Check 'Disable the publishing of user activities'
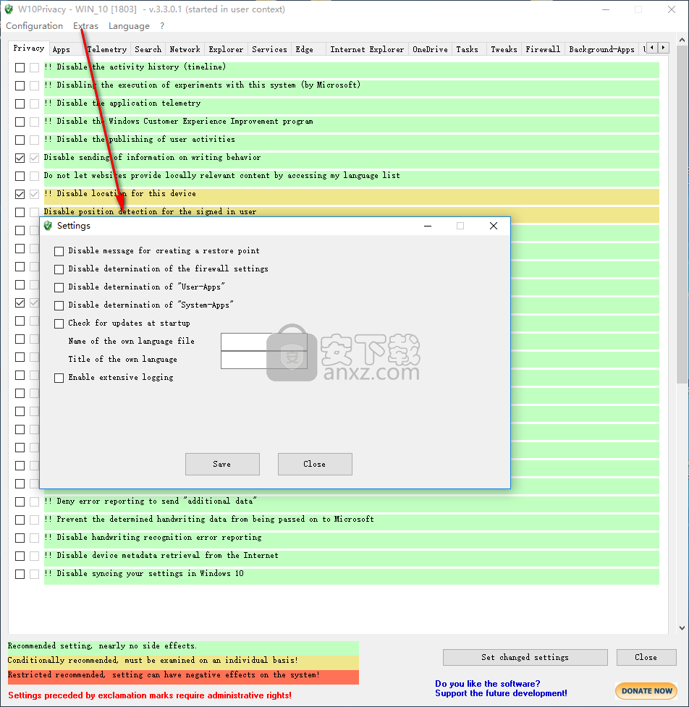Viewport: 689px width, 707px height. [x=20, y=140]
